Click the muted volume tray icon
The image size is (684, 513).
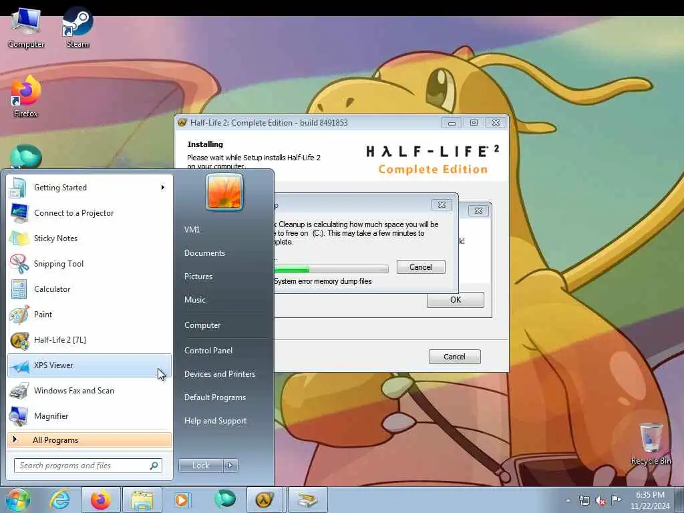coord(601,501)
